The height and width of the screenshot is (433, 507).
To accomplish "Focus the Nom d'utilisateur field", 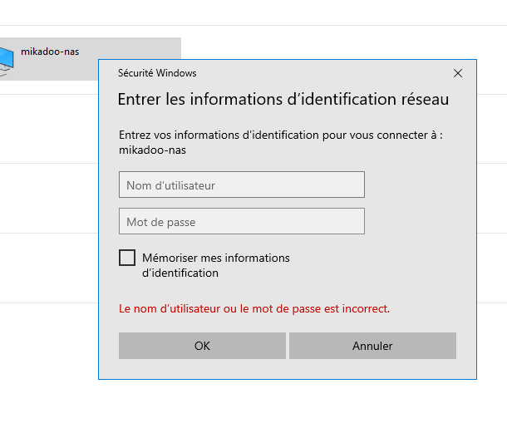I will [x=241, y=185].
